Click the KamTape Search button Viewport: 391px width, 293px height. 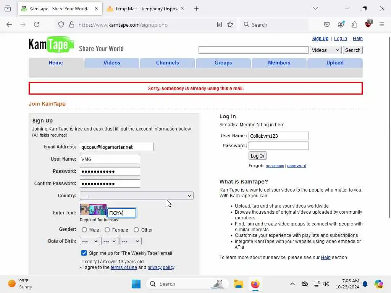pos(352,50)
